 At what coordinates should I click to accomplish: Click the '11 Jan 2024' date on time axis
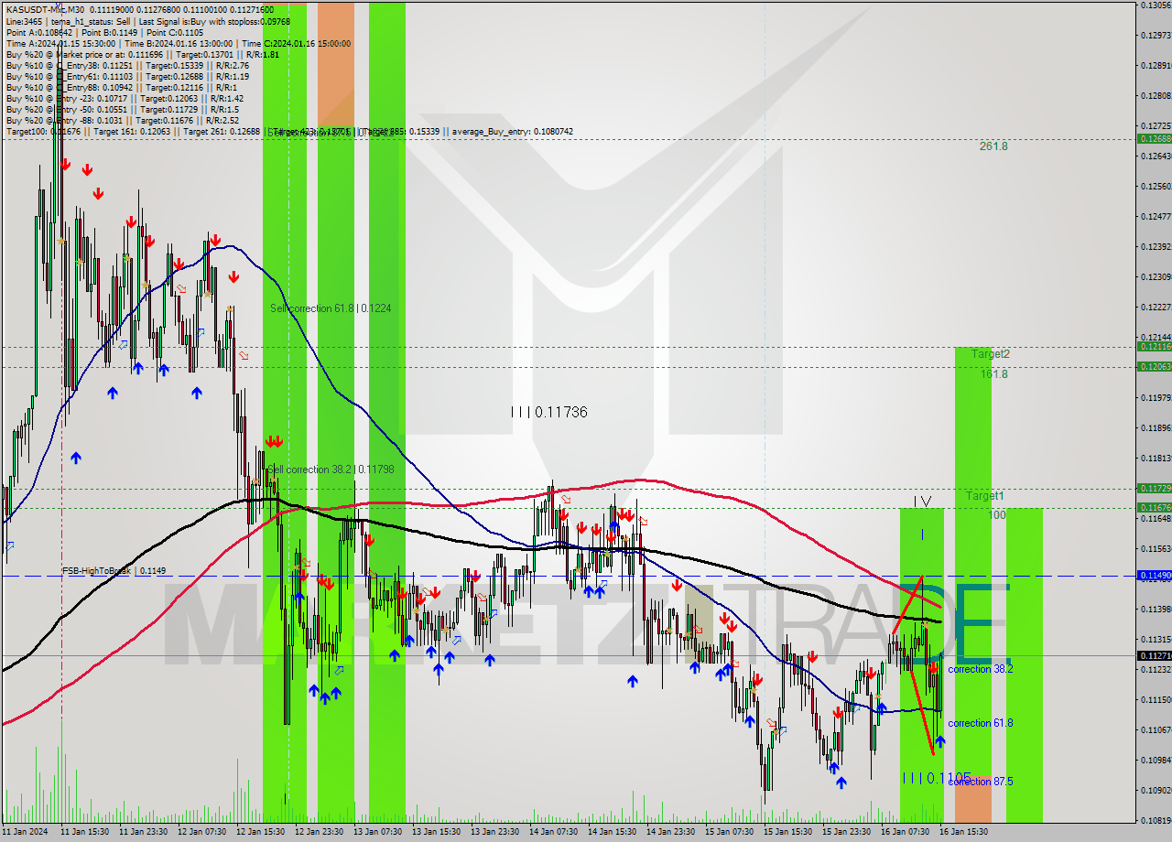click(25, 832)
